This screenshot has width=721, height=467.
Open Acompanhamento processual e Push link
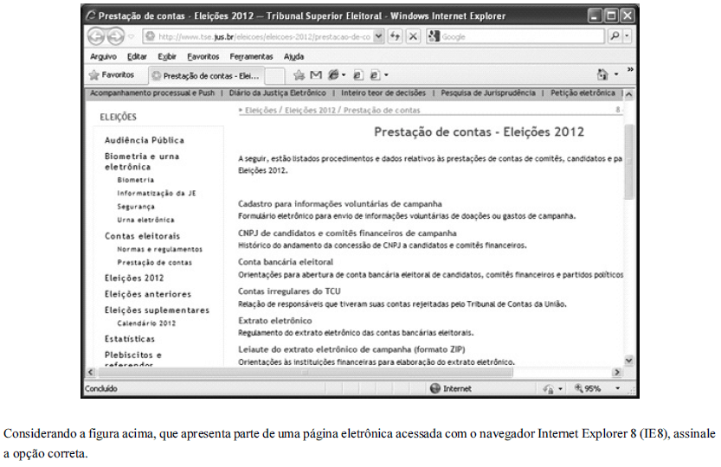(152, 93)
